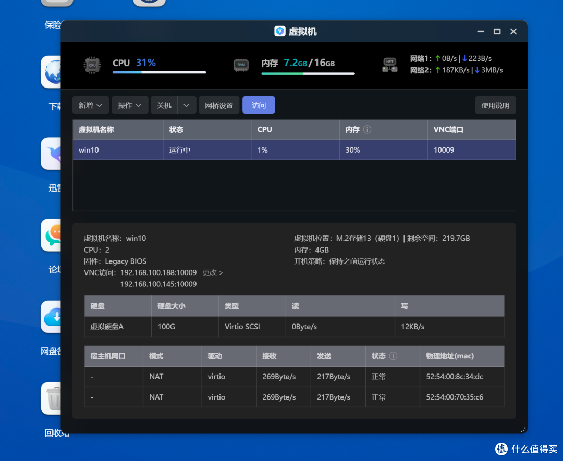The image size is (563, 461).
Task: Open the 网盘备份 app icon
Action: pos(52,317)
